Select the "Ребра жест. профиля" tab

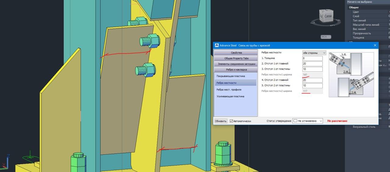(x=229, y=90)
